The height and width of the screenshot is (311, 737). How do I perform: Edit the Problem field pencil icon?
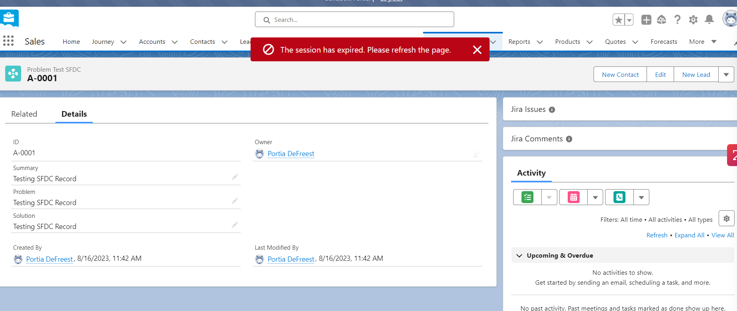tap(235, 201)
